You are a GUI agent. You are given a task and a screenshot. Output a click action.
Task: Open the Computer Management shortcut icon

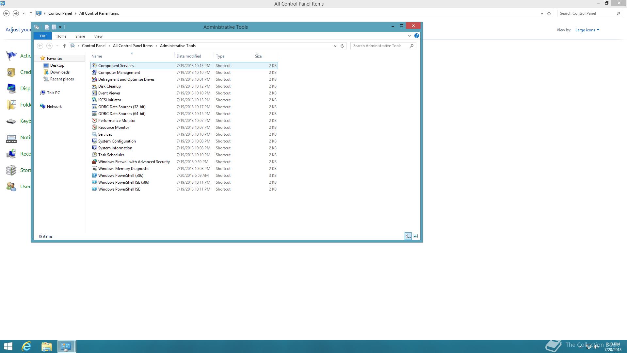click(x=94, y=73)
